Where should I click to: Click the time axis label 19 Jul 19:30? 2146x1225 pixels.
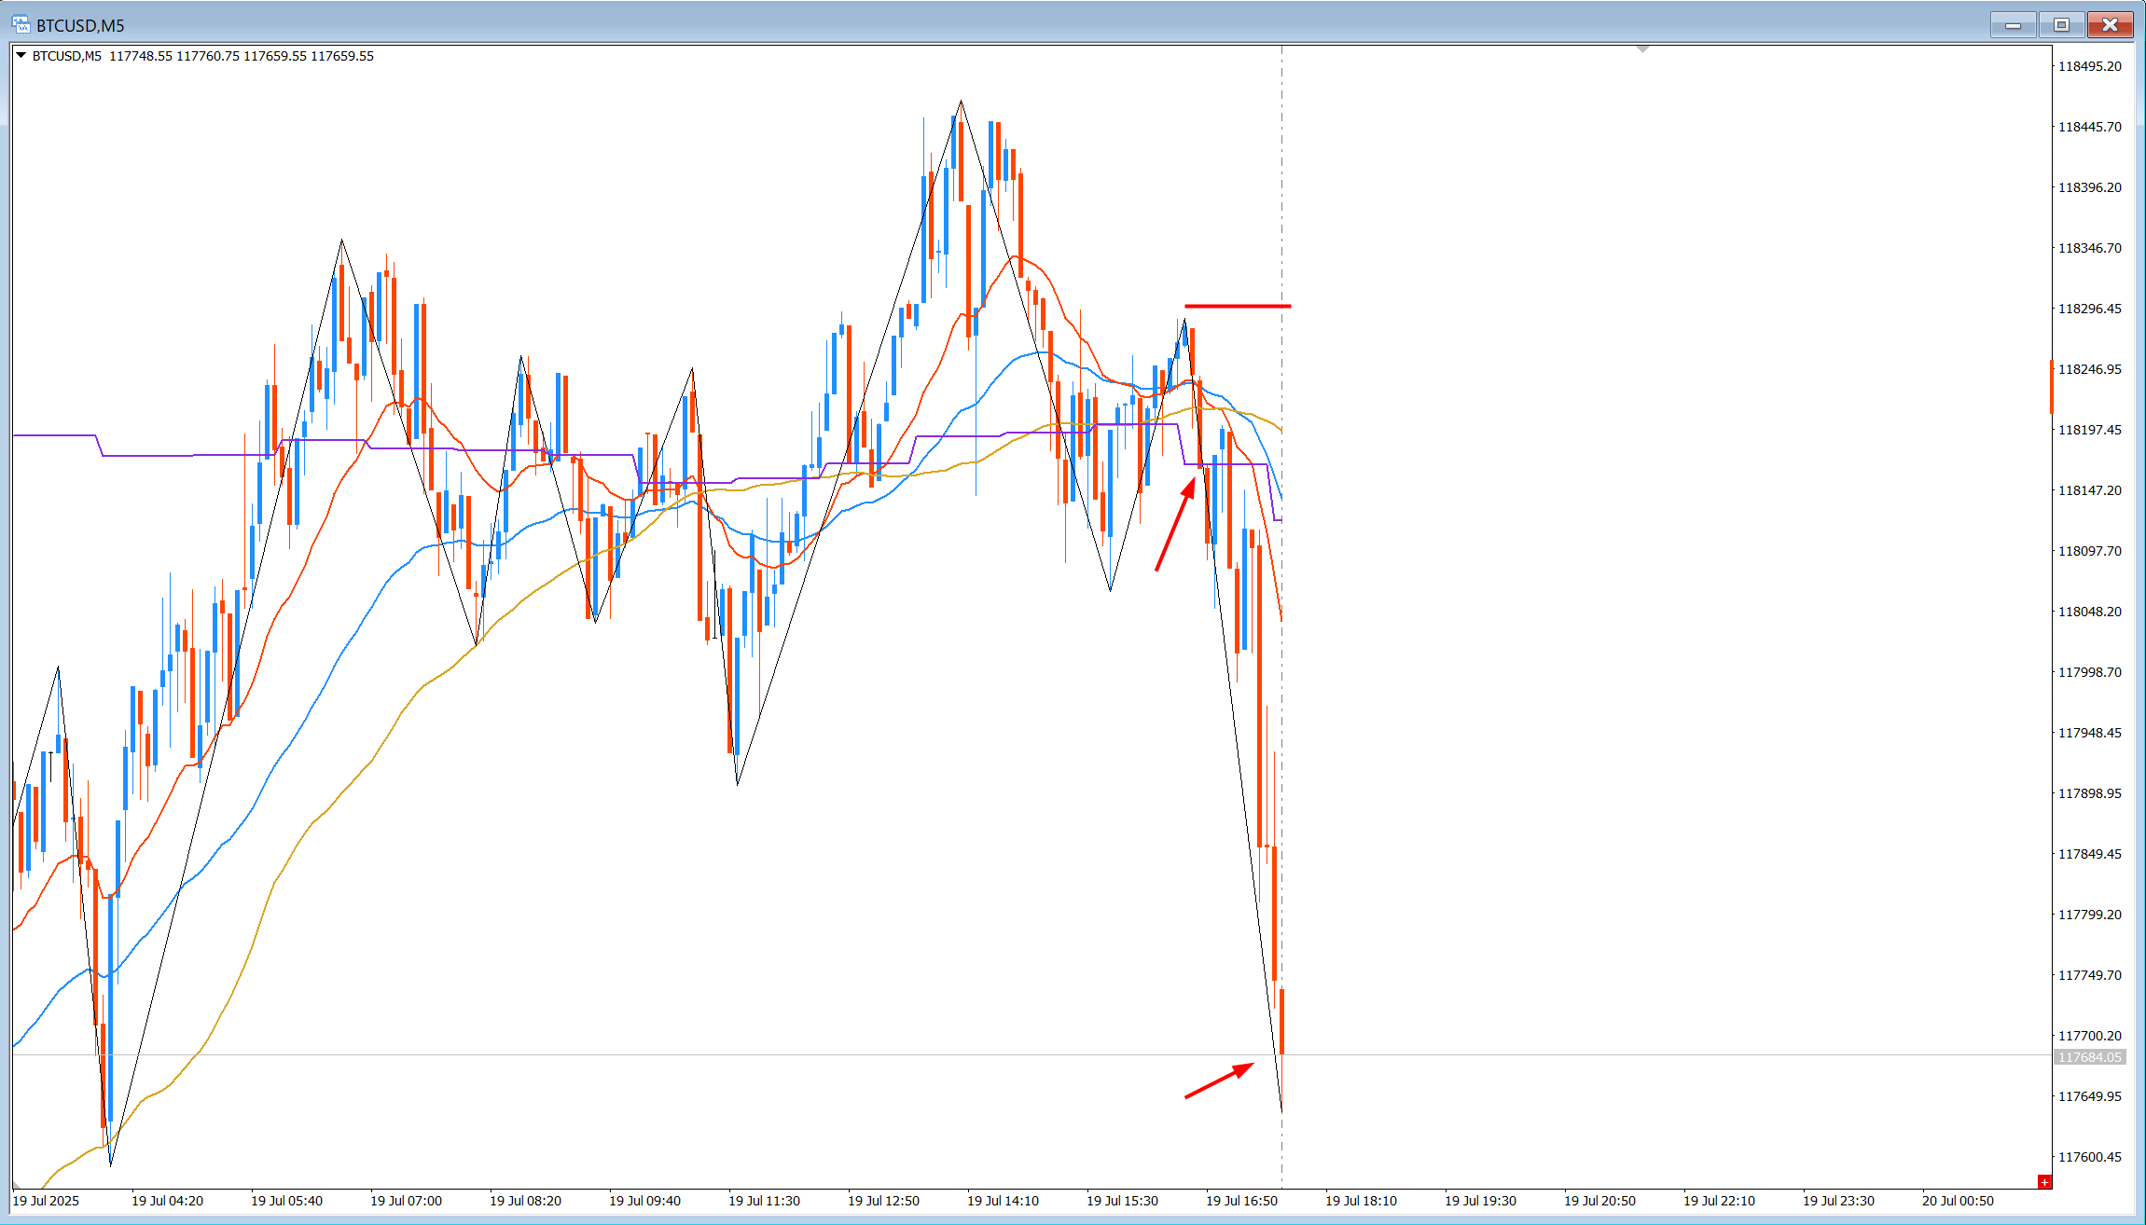click(x=1480, y=1201)
